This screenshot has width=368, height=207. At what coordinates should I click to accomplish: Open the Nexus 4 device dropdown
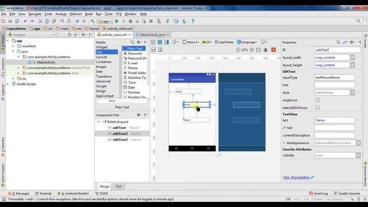pyautogui.click(x=191, y=42)
